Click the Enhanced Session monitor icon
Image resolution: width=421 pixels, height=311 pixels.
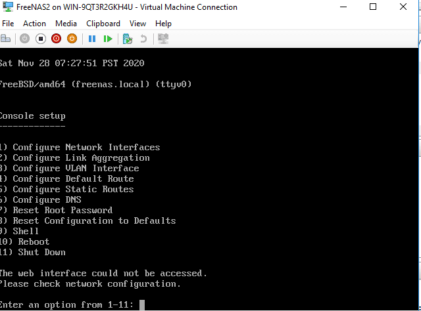(163, 39)
